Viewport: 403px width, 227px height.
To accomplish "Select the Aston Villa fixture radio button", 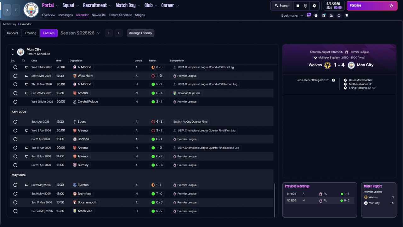I will (x=15, y=211).
